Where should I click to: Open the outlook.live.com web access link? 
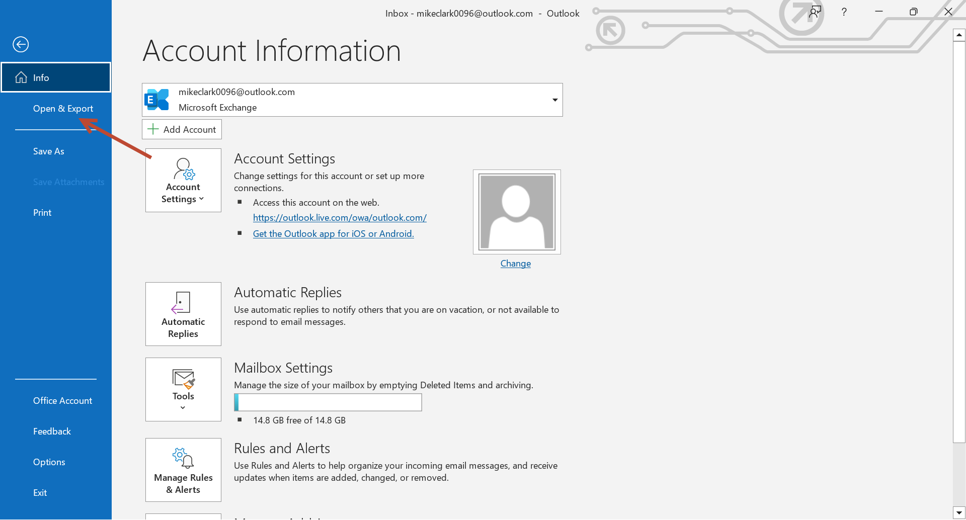tap(340, 217)
